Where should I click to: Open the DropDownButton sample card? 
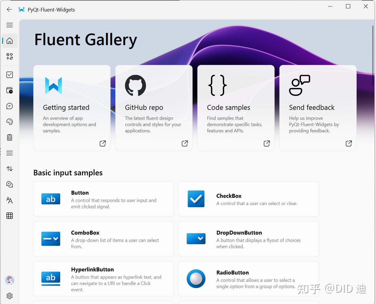[248, 239]
